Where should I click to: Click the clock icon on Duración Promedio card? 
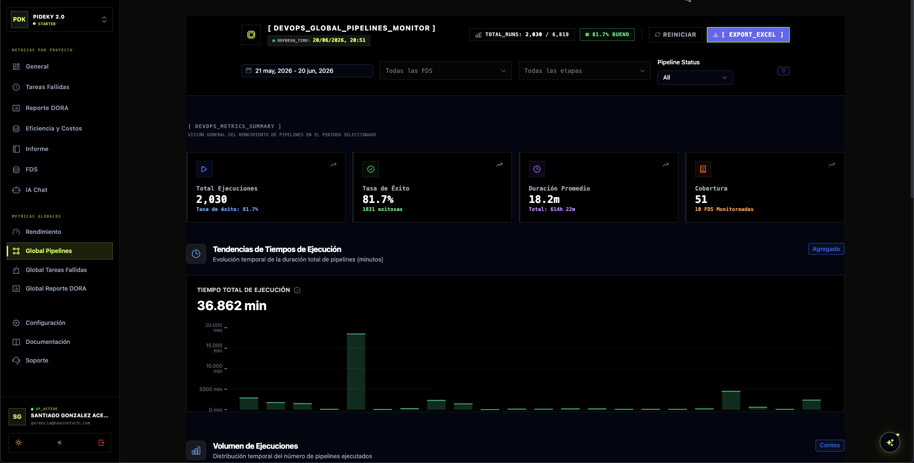pyautogui.click(x=537, y=169)
